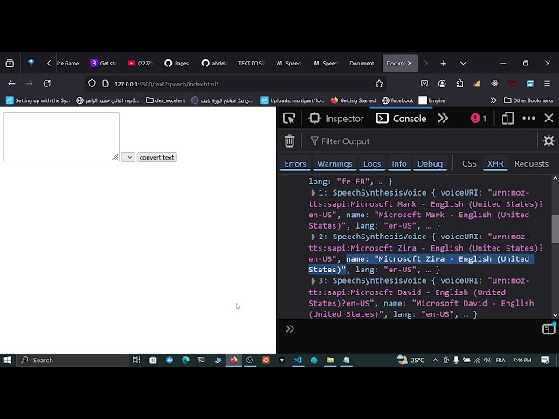Show more DevTools tabs chevron

click(x=443, y=119)
